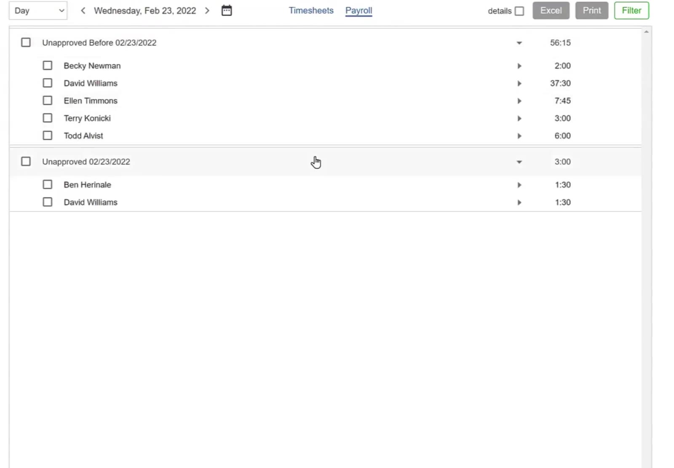Viewport: 674px width, 468px height.
Task: Expand Terry Konicki's time entries
Action: [x=519, y=119]
